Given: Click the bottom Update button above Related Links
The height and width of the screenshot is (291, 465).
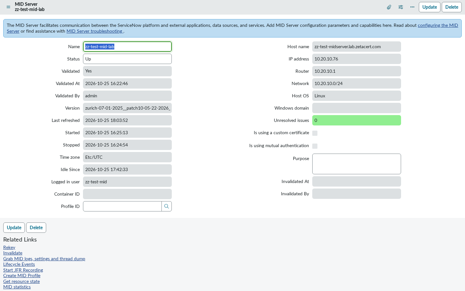Looking at the screenshot, I should [14, 228].
